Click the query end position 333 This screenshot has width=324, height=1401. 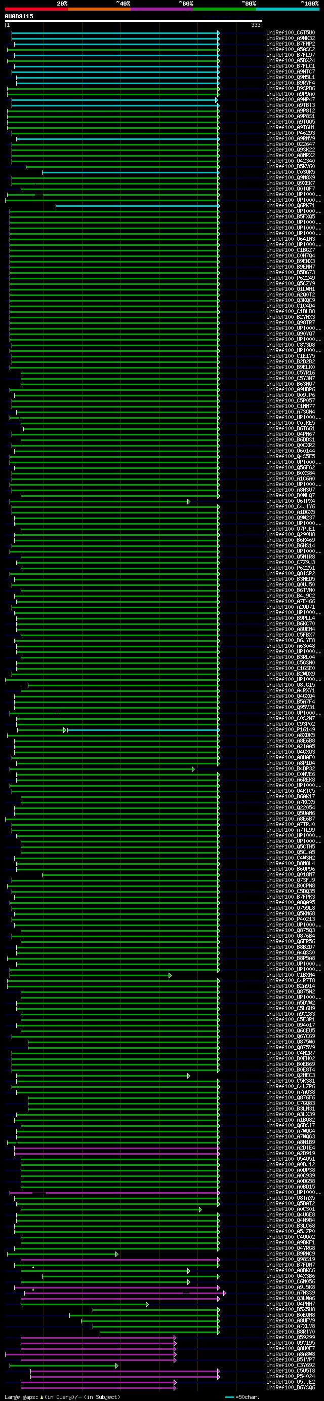[256, 25]
